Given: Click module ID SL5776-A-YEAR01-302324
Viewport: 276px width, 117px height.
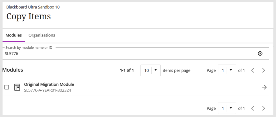Looking at the screenshot, I should click(x=47, y=90).
